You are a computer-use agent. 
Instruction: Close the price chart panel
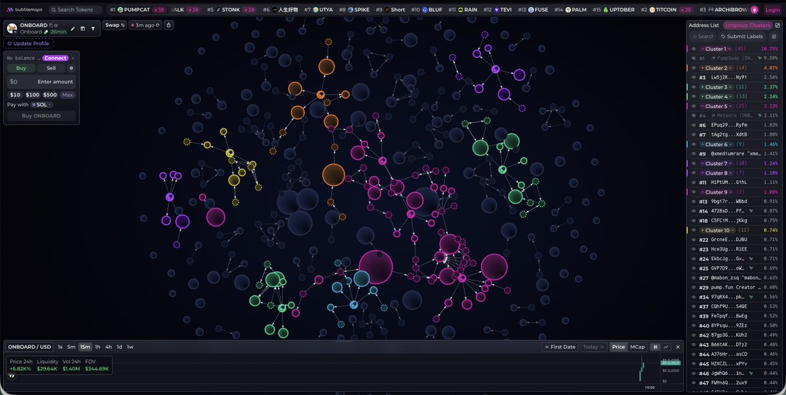(x=678, y=347)
